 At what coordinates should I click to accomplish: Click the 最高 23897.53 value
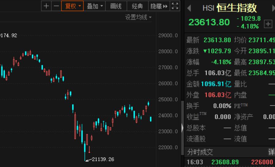pyautogui.click(x=262, y=62)
